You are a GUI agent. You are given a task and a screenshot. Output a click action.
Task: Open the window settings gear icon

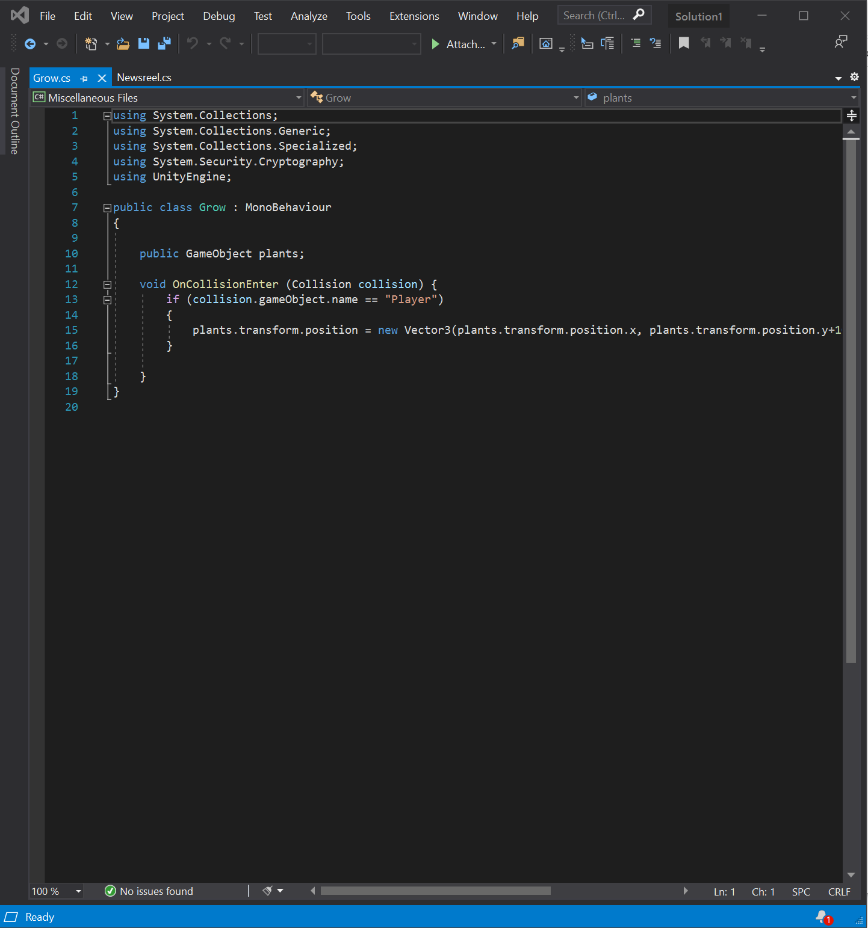[x=854, y=77]
